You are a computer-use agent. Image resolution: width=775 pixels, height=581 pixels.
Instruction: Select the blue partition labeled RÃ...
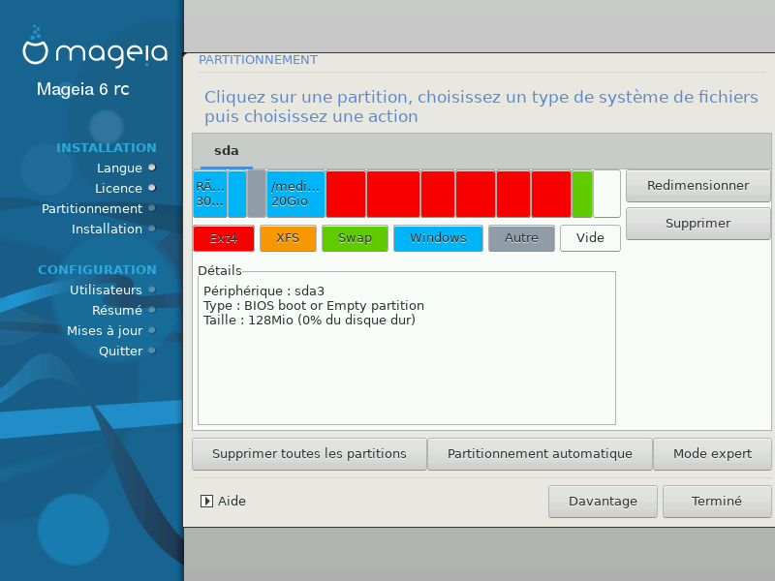210,194
